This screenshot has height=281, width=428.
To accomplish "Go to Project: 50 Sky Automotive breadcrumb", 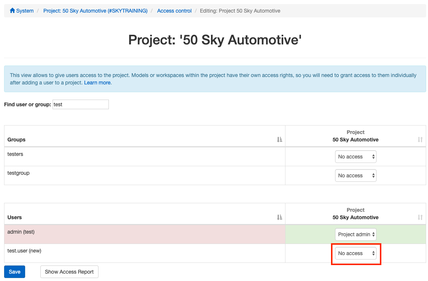I will (95, 11).
